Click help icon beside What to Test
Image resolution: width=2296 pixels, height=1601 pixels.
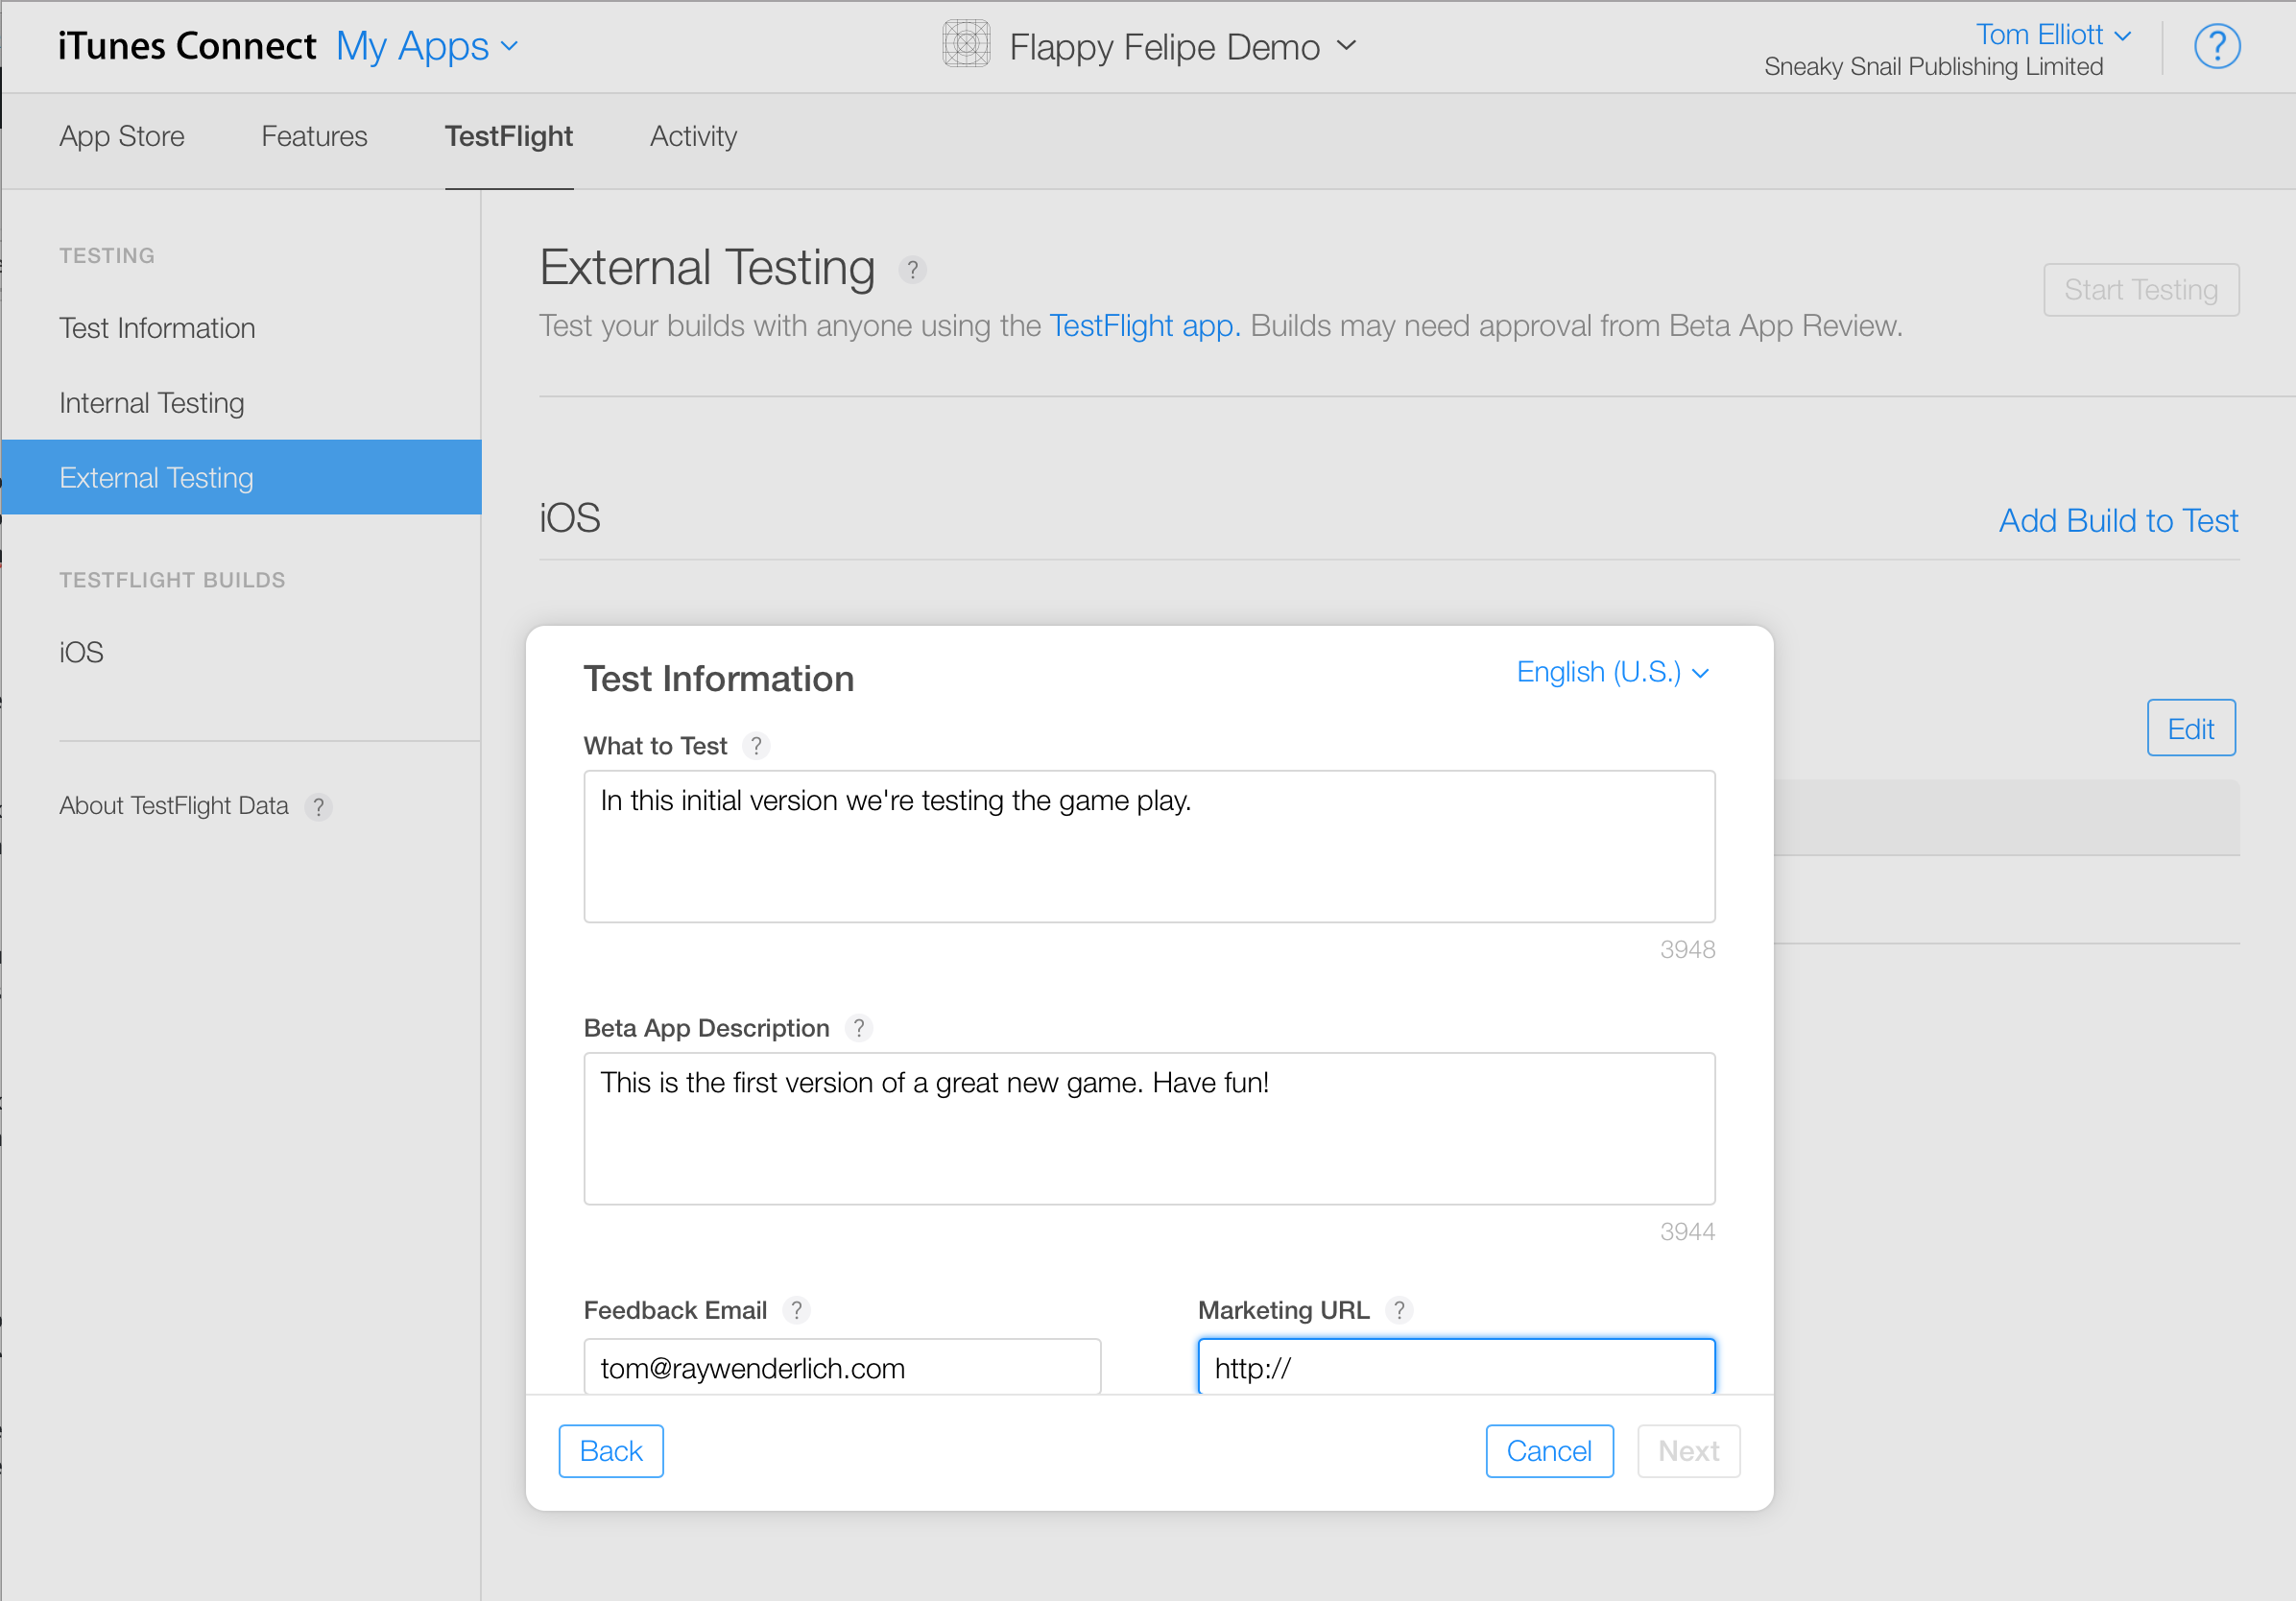756,746
